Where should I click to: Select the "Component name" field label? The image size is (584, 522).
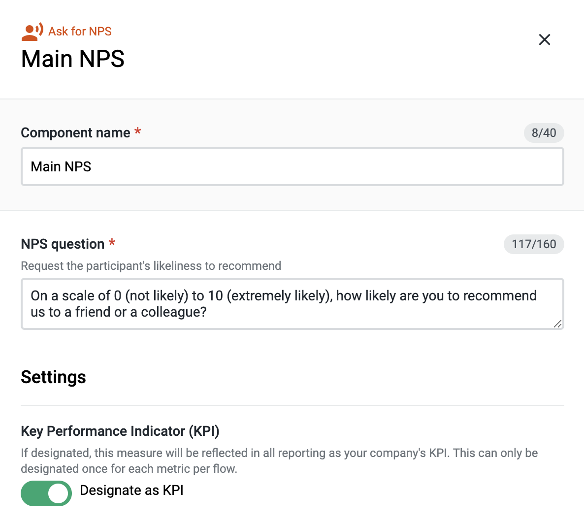(x=75, y=133)
